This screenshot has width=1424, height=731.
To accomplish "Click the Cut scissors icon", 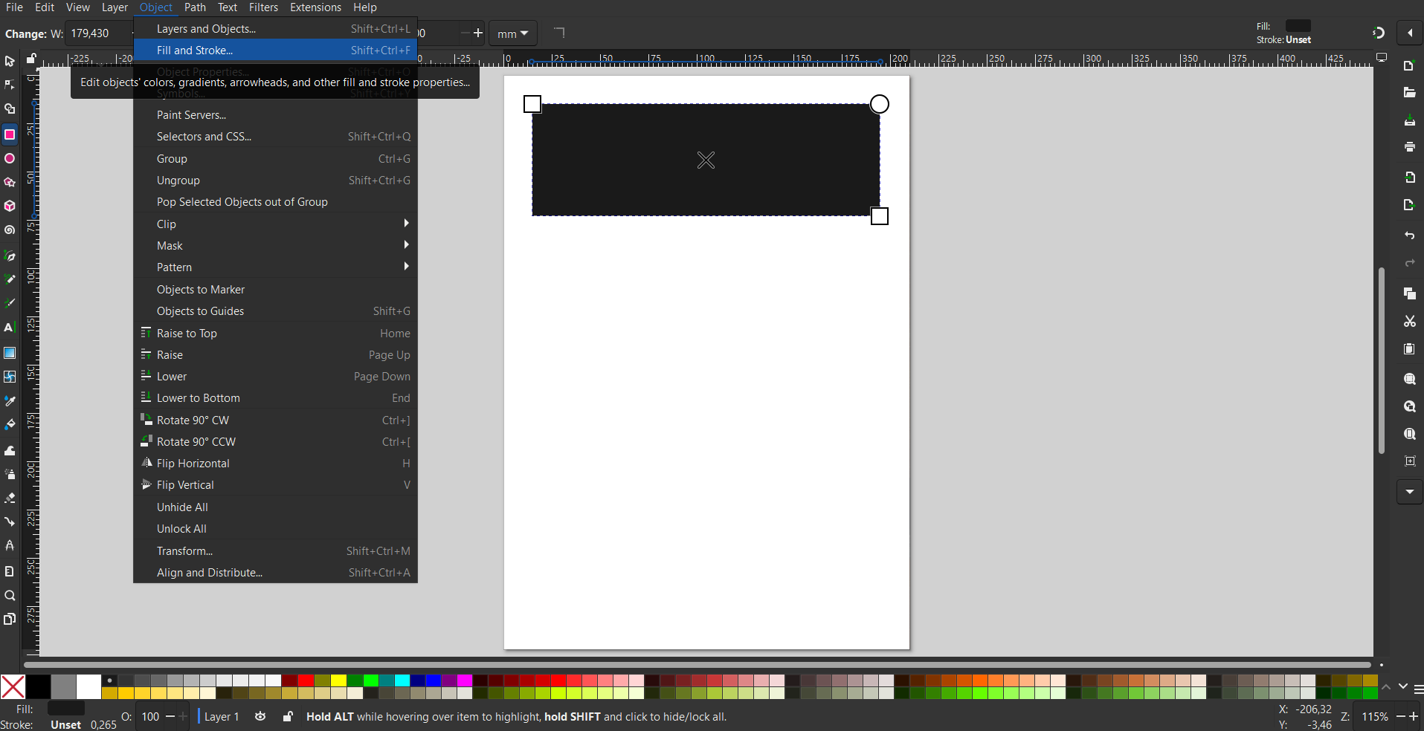I will [x=1409, y=322].
